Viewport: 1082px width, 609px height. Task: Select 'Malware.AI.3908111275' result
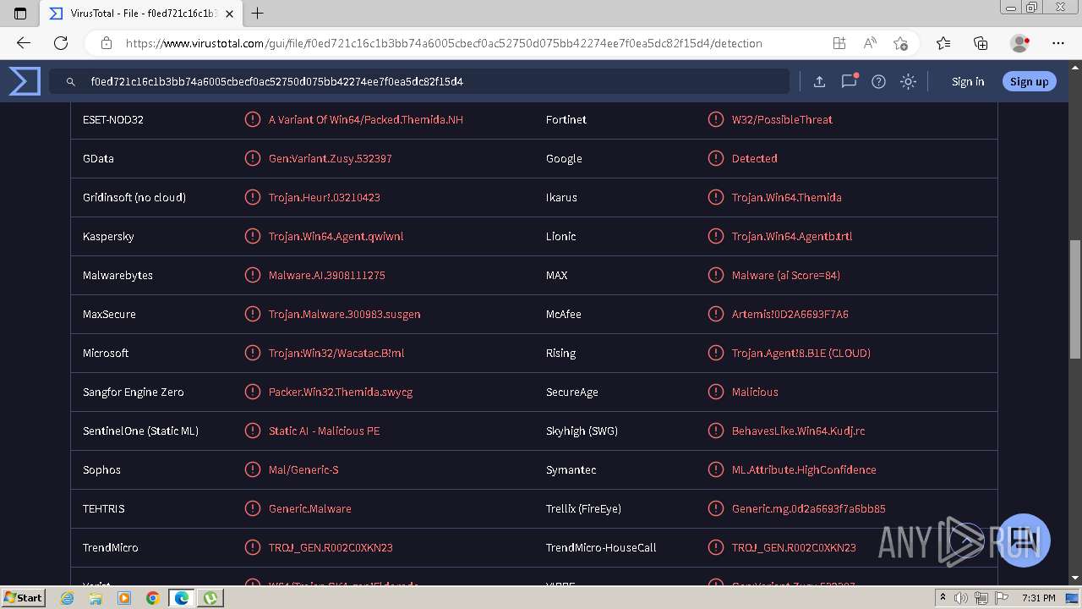(327, 275)
